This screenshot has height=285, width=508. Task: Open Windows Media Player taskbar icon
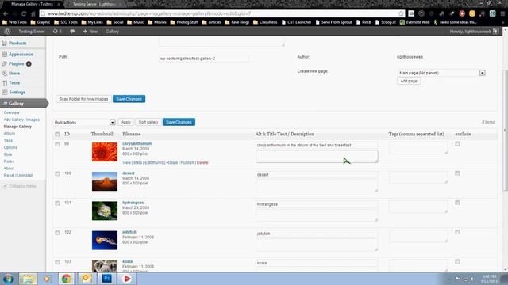point(48,279)
